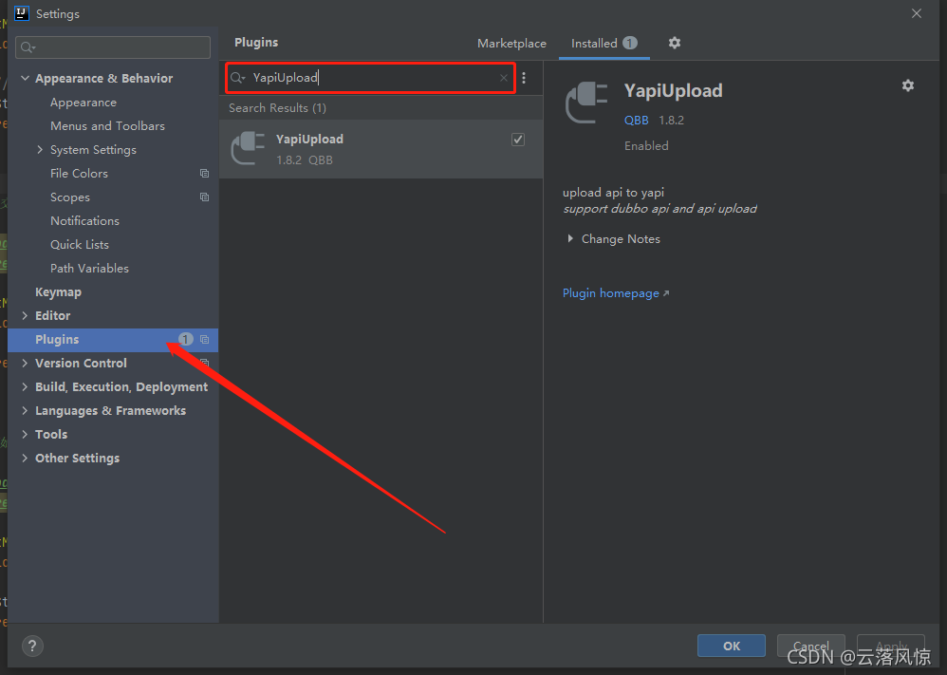Clear the YapiUpload search text

(504, 78)
